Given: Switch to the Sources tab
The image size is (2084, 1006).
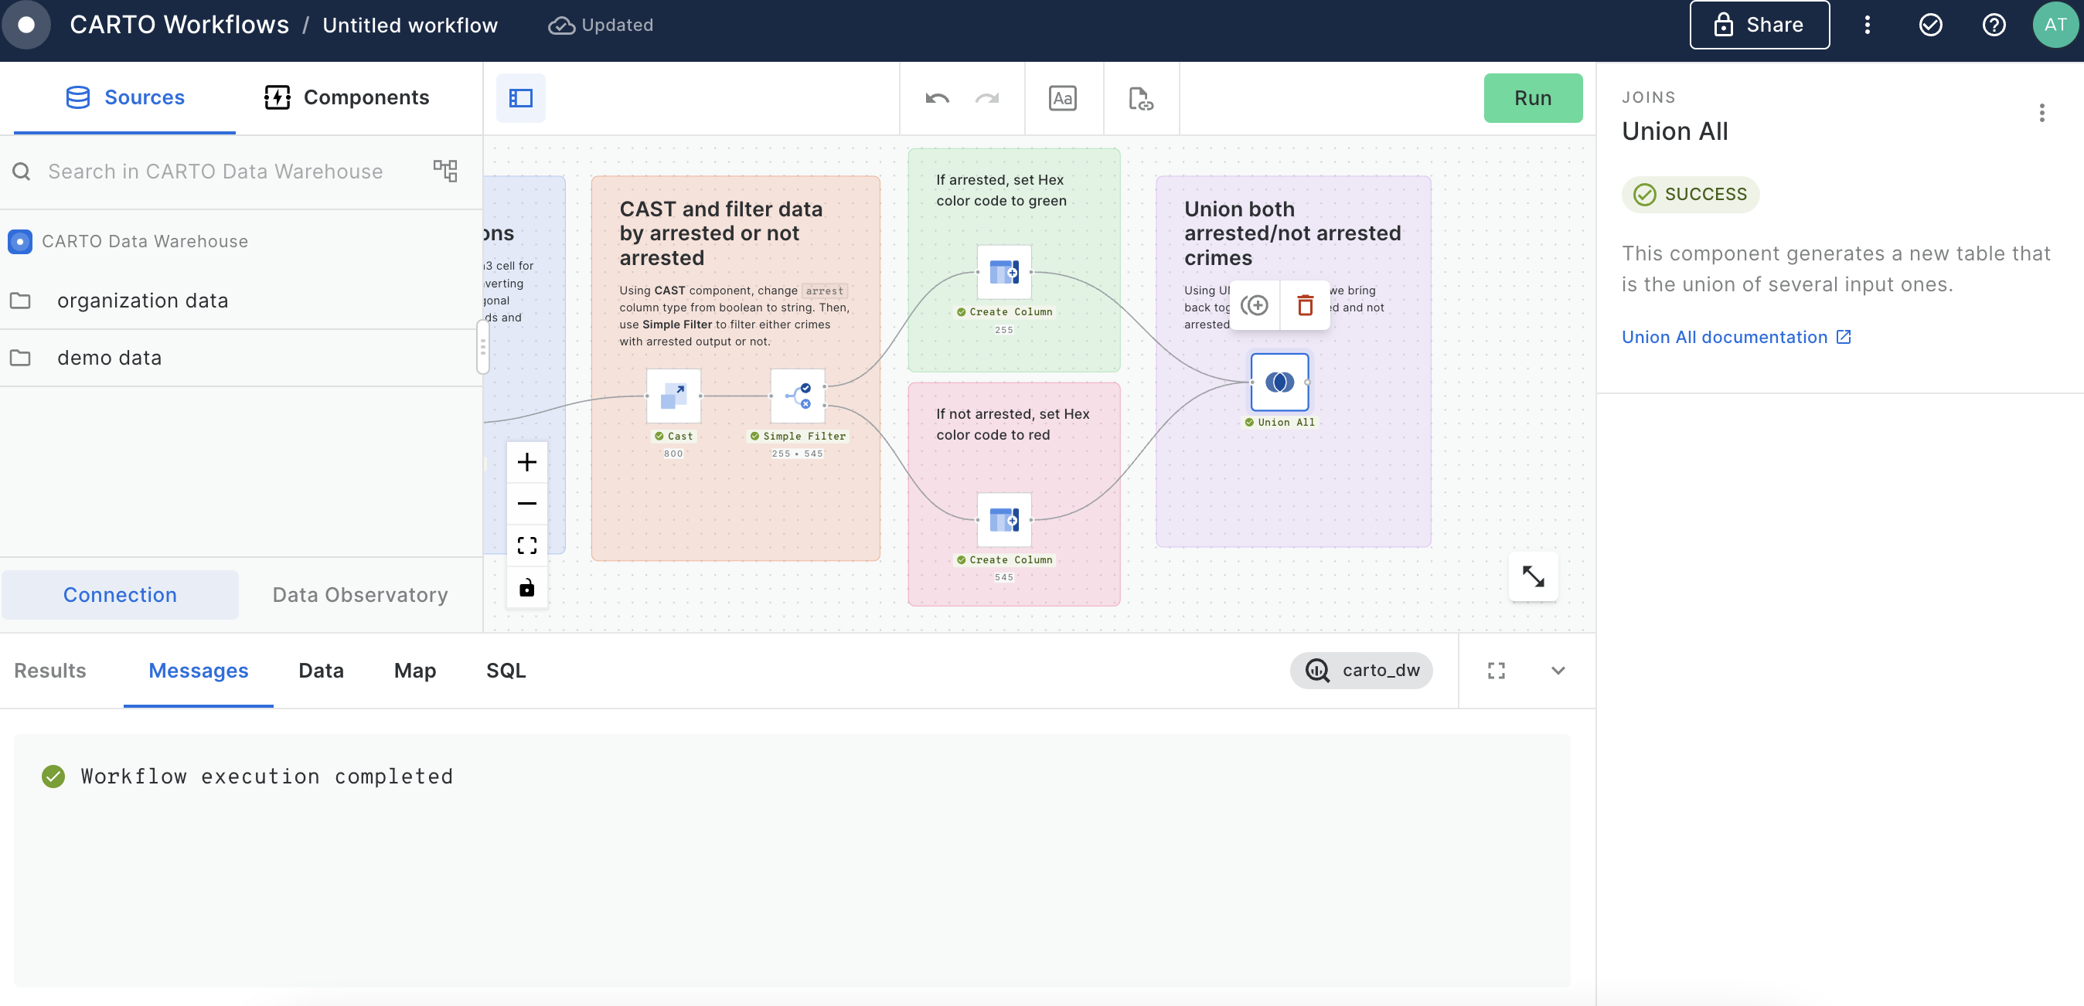Looking at the screenshot, I should tap(125, 97).
